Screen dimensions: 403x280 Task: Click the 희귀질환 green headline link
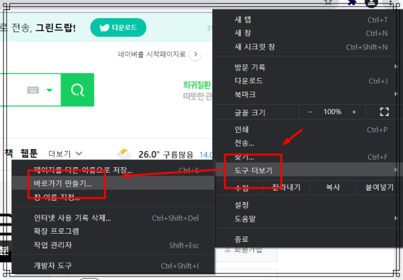point(197,85)
